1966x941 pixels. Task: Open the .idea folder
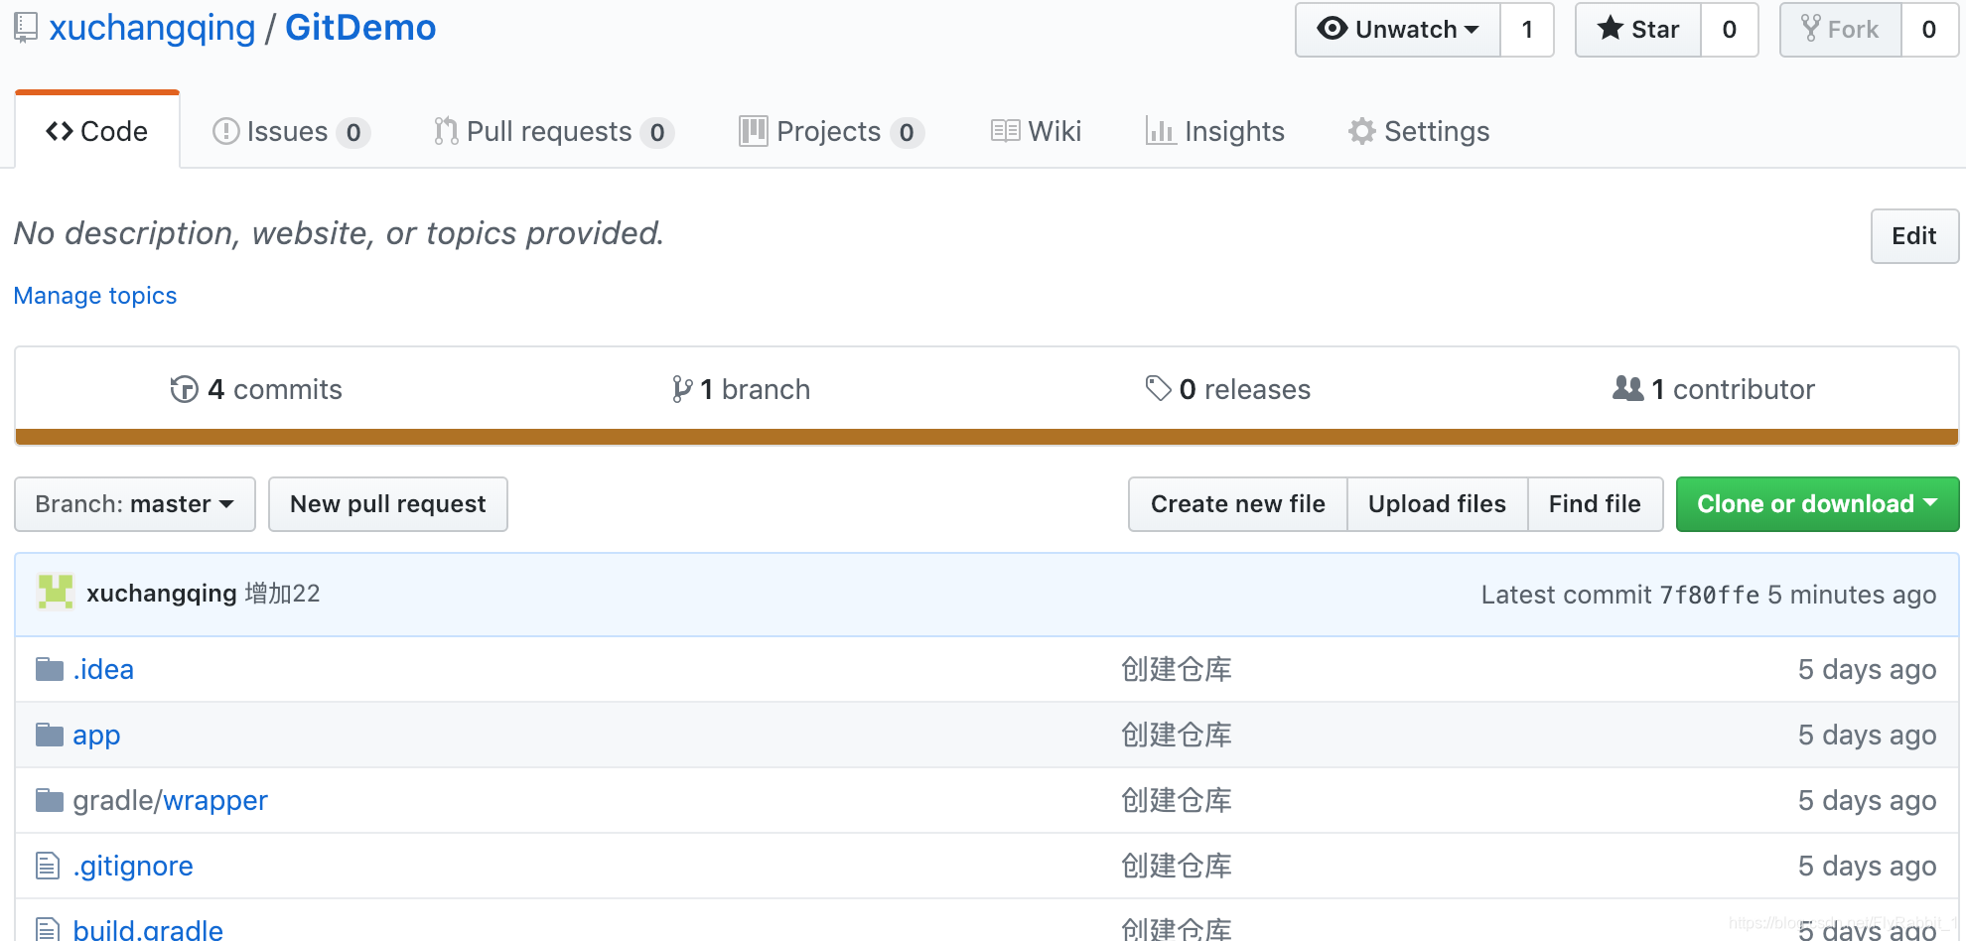pos(103,669)
